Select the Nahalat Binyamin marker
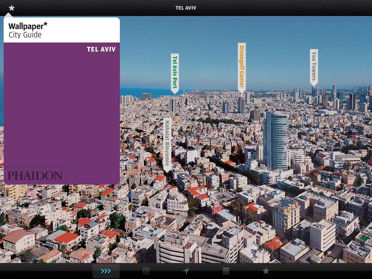372x279 pixels. (x=167, y=145)
